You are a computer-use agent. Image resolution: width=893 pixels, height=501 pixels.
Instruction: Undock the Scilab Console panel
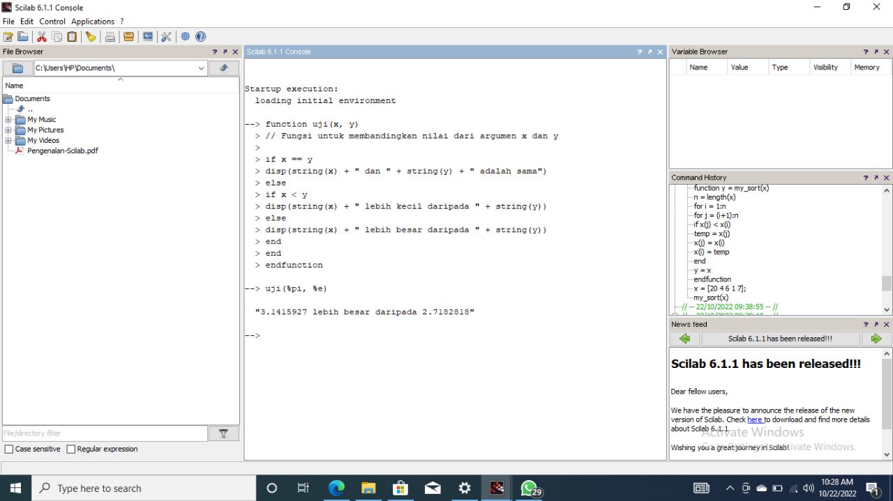[650, 52]
